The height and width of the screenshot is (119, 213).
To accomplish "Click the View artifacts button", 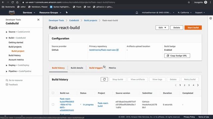I will pyautogui.click(x=137, y=79).
